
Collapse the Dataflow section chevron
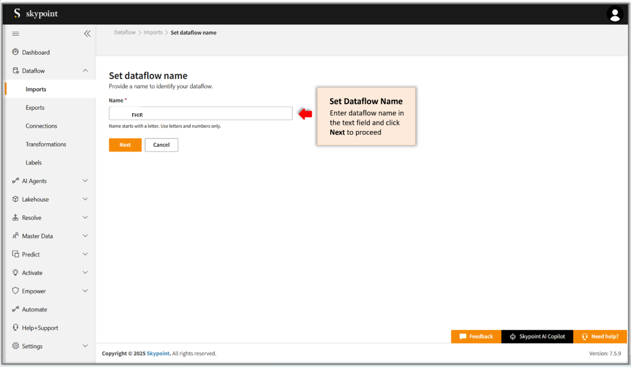(85, 71)
